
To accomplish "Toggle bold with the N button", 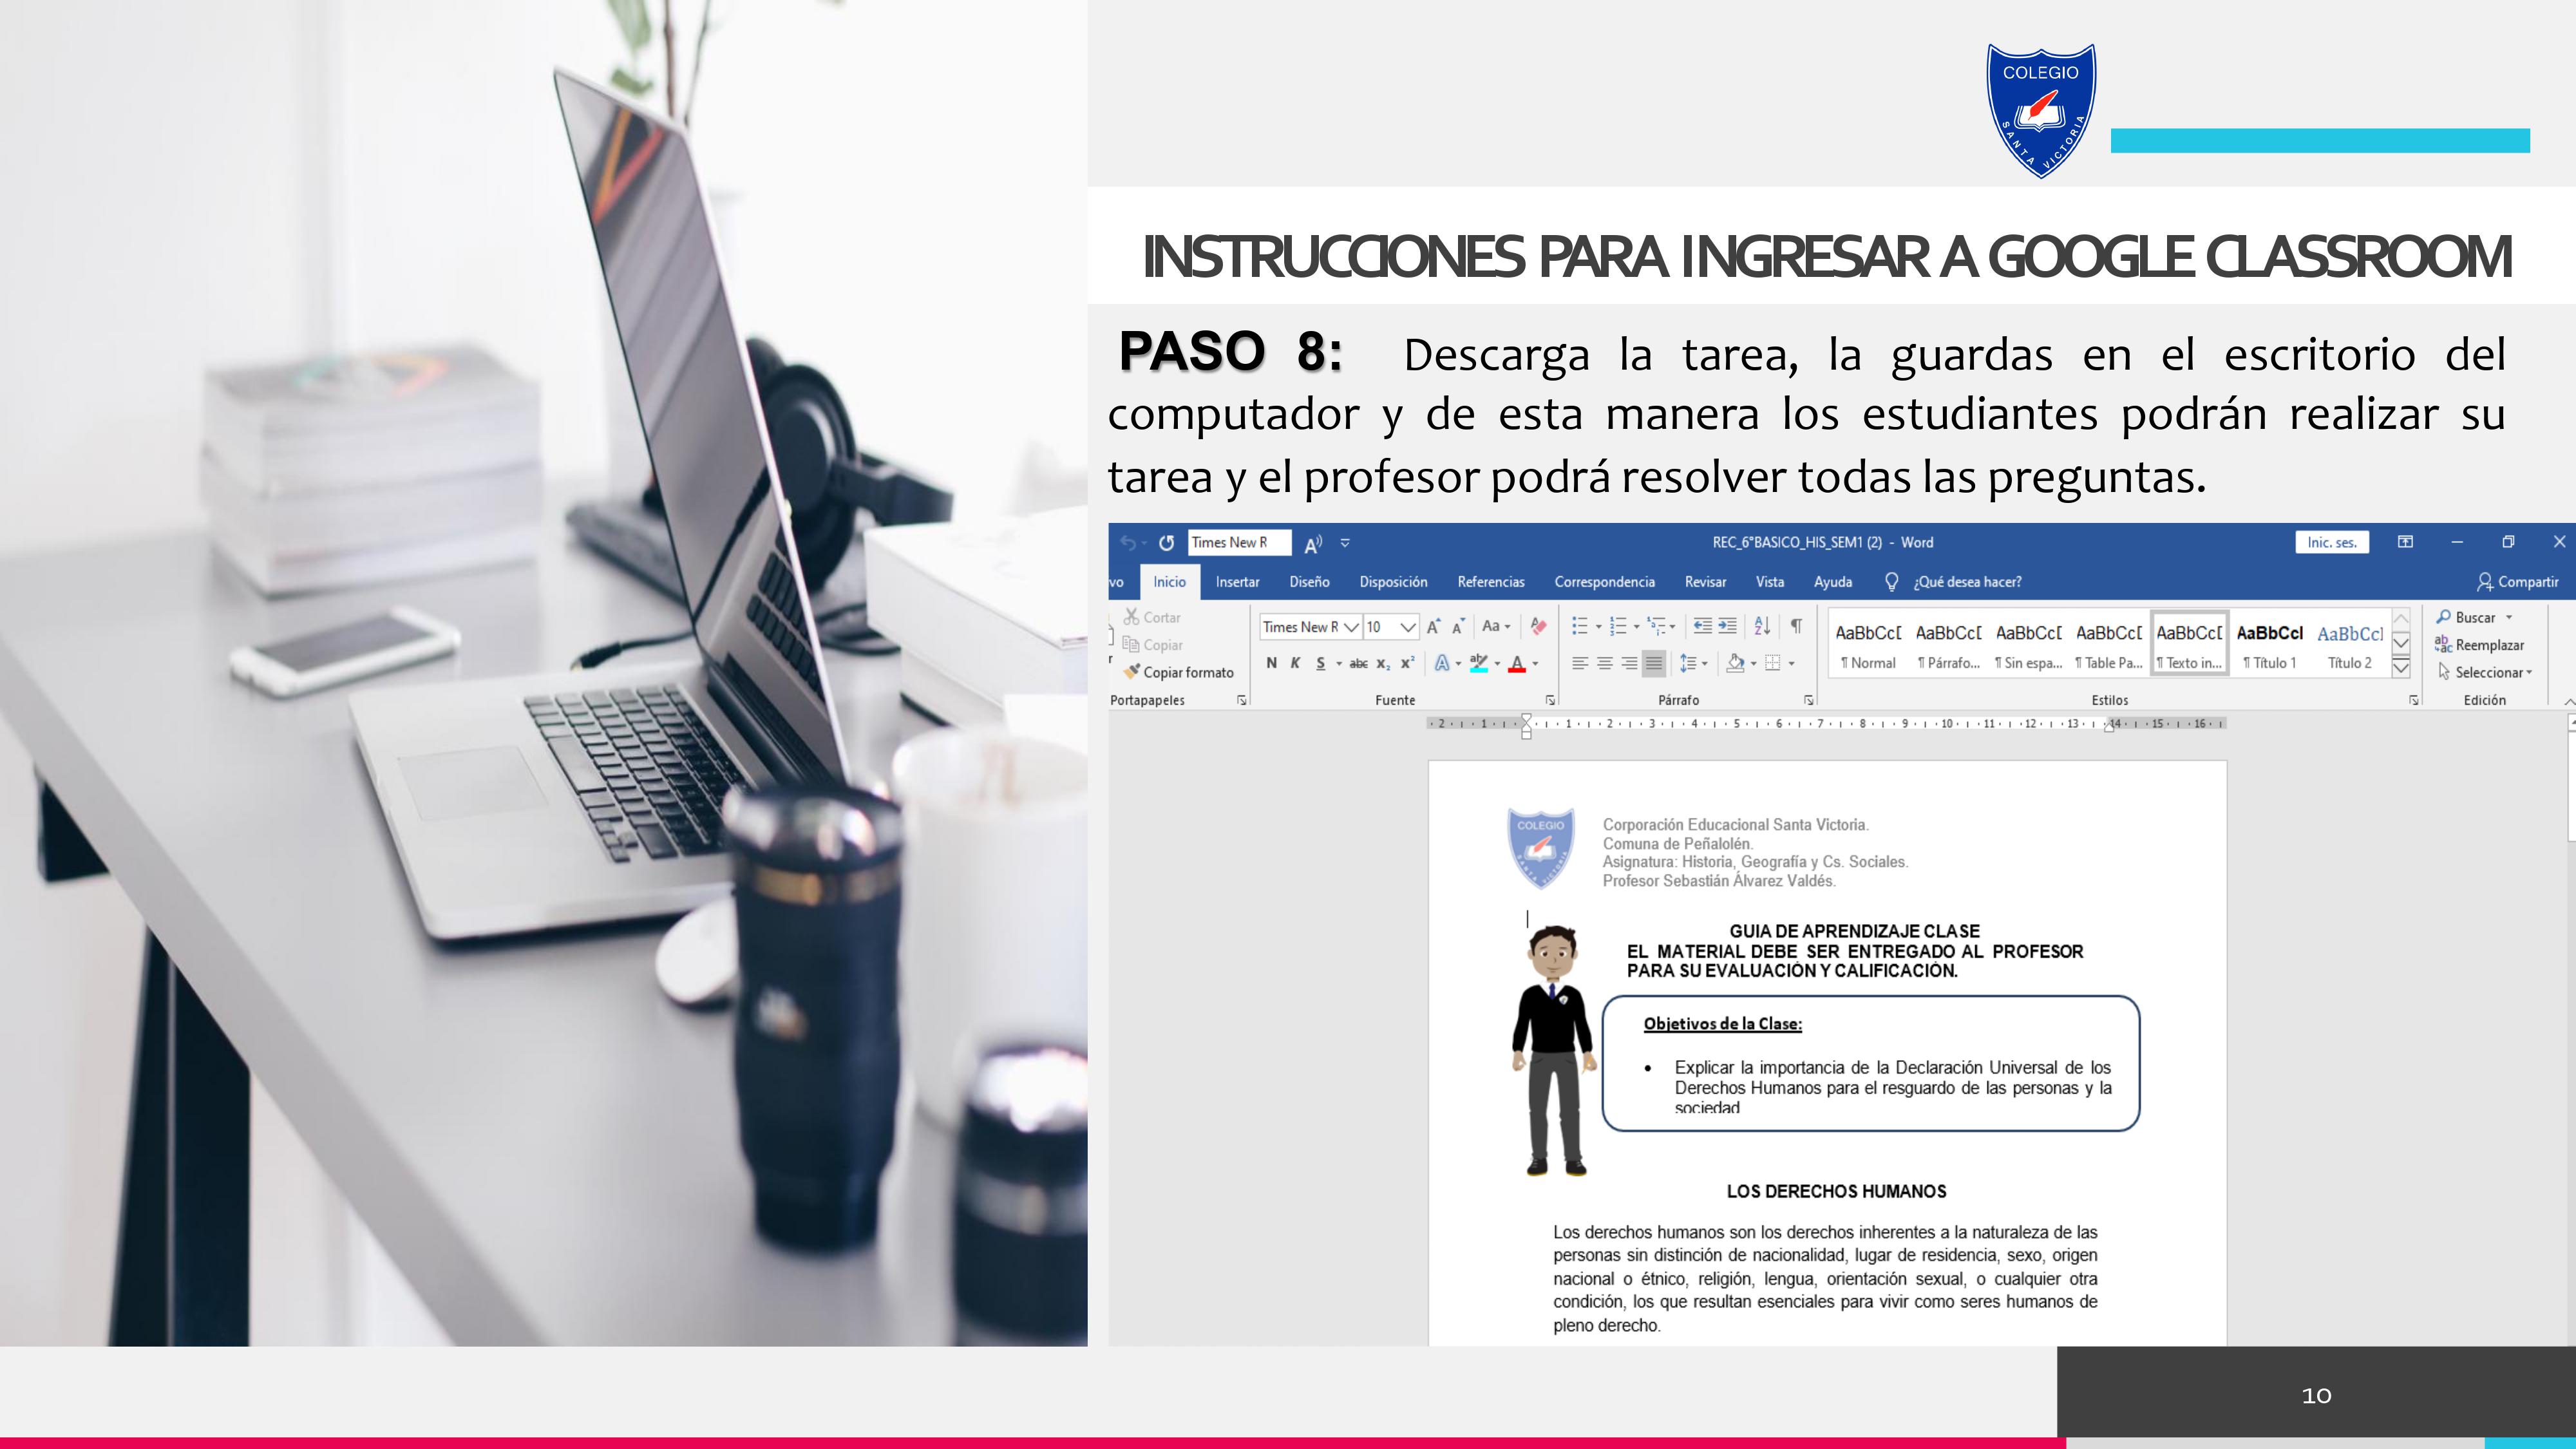I will tap(1271, 663).
